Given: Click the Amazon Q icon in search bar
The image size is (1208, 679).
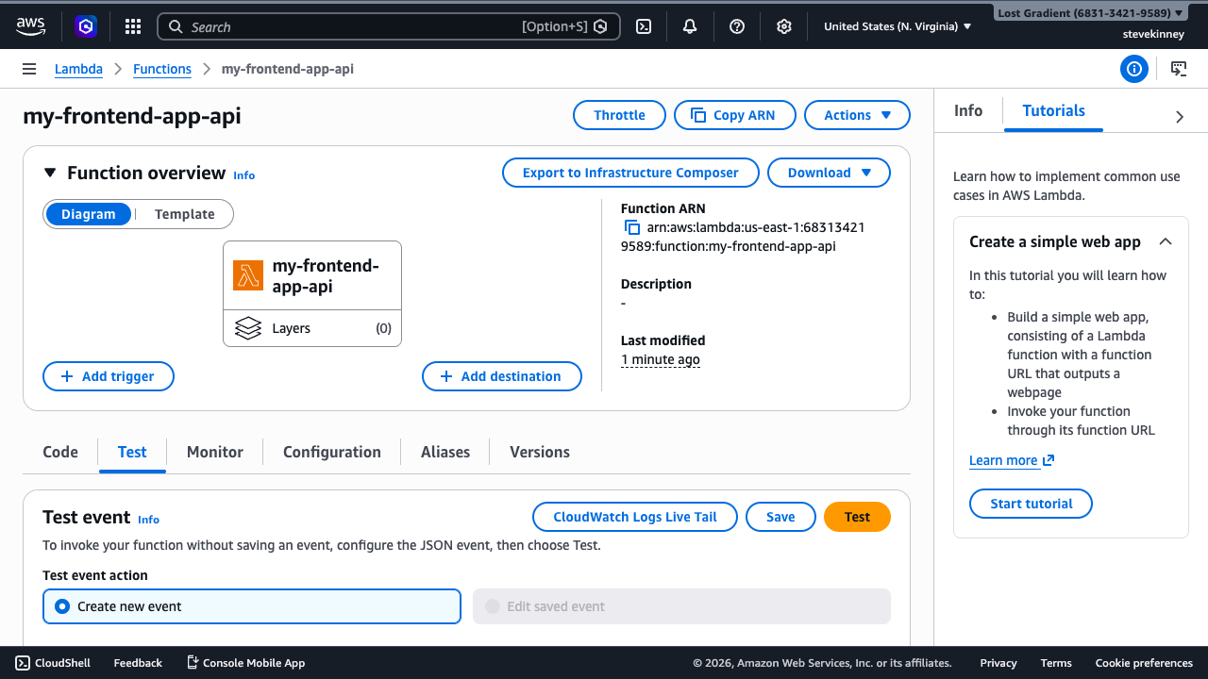Looking at the screenshot, I should coord(600,26).
